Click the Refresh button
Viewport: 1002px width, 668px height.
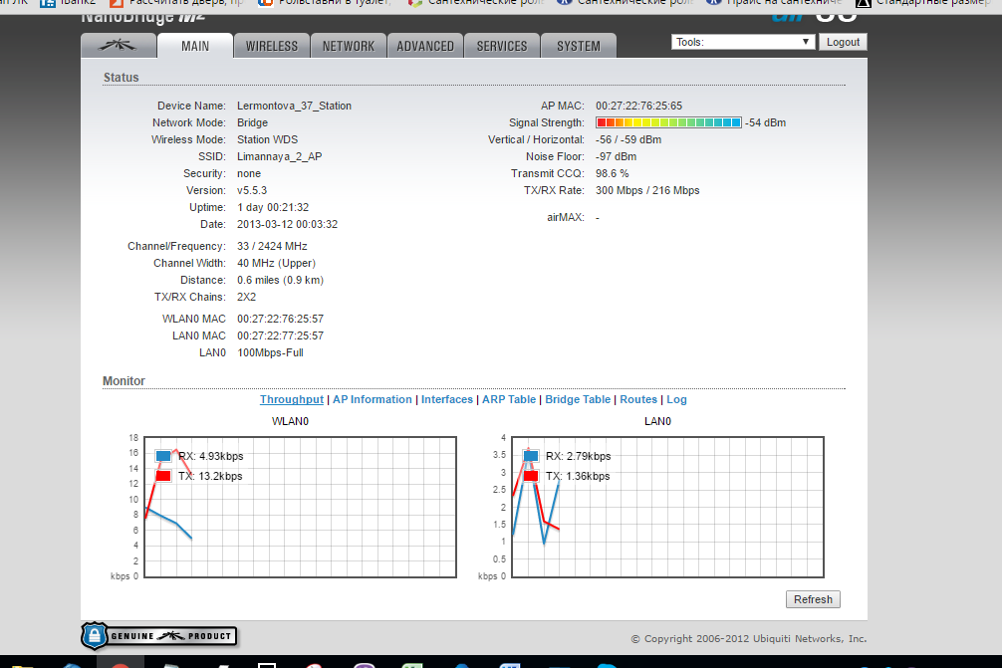coord(813,599)
